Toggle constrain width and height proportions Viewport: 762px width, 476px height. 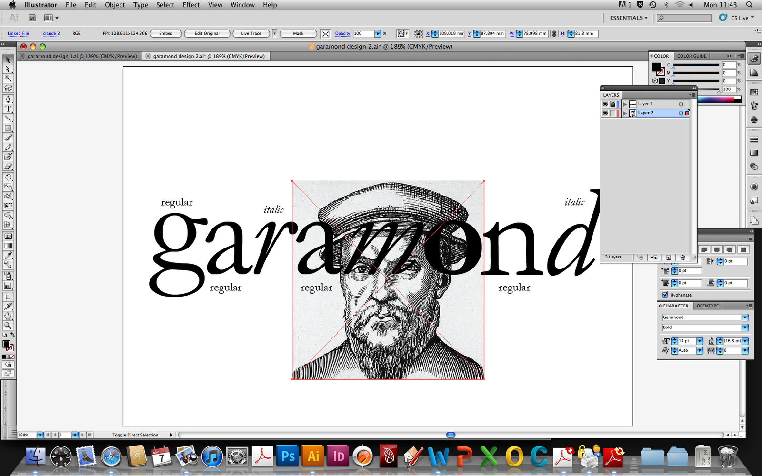click(554, 34)
